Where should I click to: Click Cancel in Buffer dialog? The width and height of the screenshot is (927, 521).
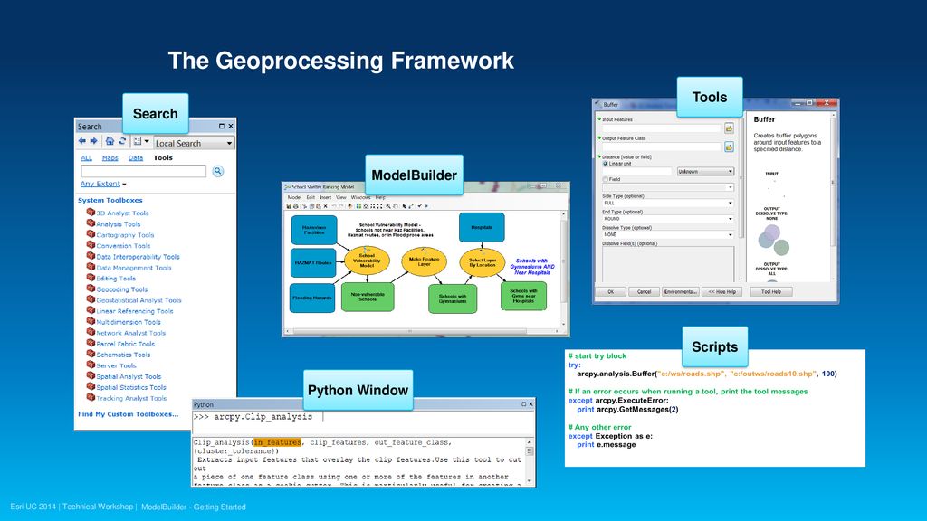(x=644, y=292)
